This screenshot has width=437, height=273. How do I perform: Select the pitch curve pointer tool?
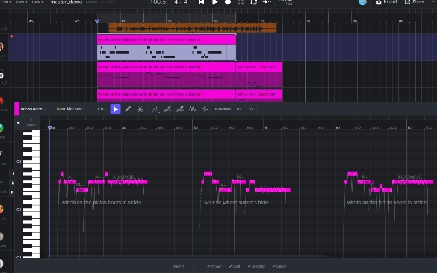coord(155,109)
